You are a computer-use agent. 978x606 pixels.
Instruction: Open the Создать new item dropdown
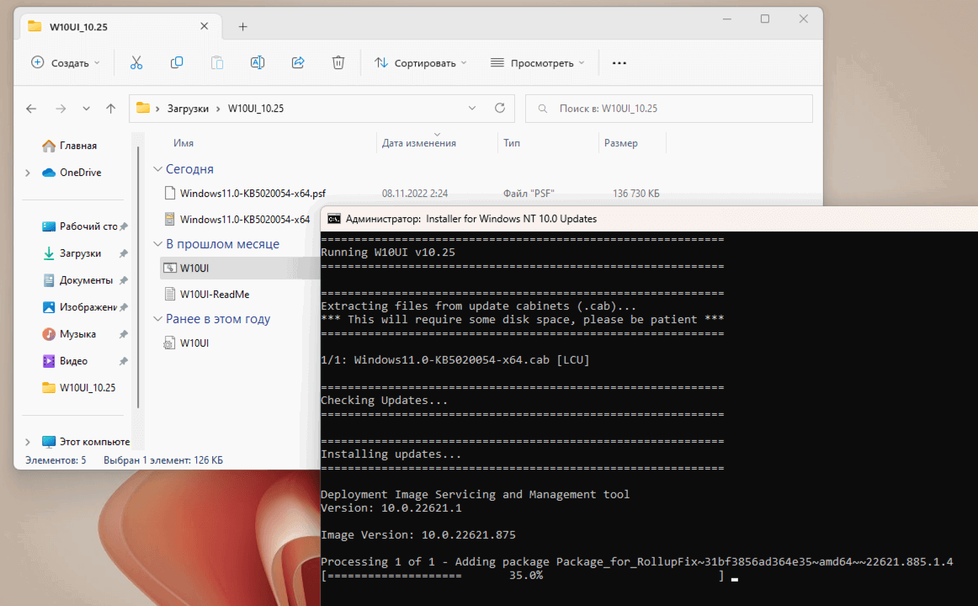pyautogui.click(x=66, y=63)
